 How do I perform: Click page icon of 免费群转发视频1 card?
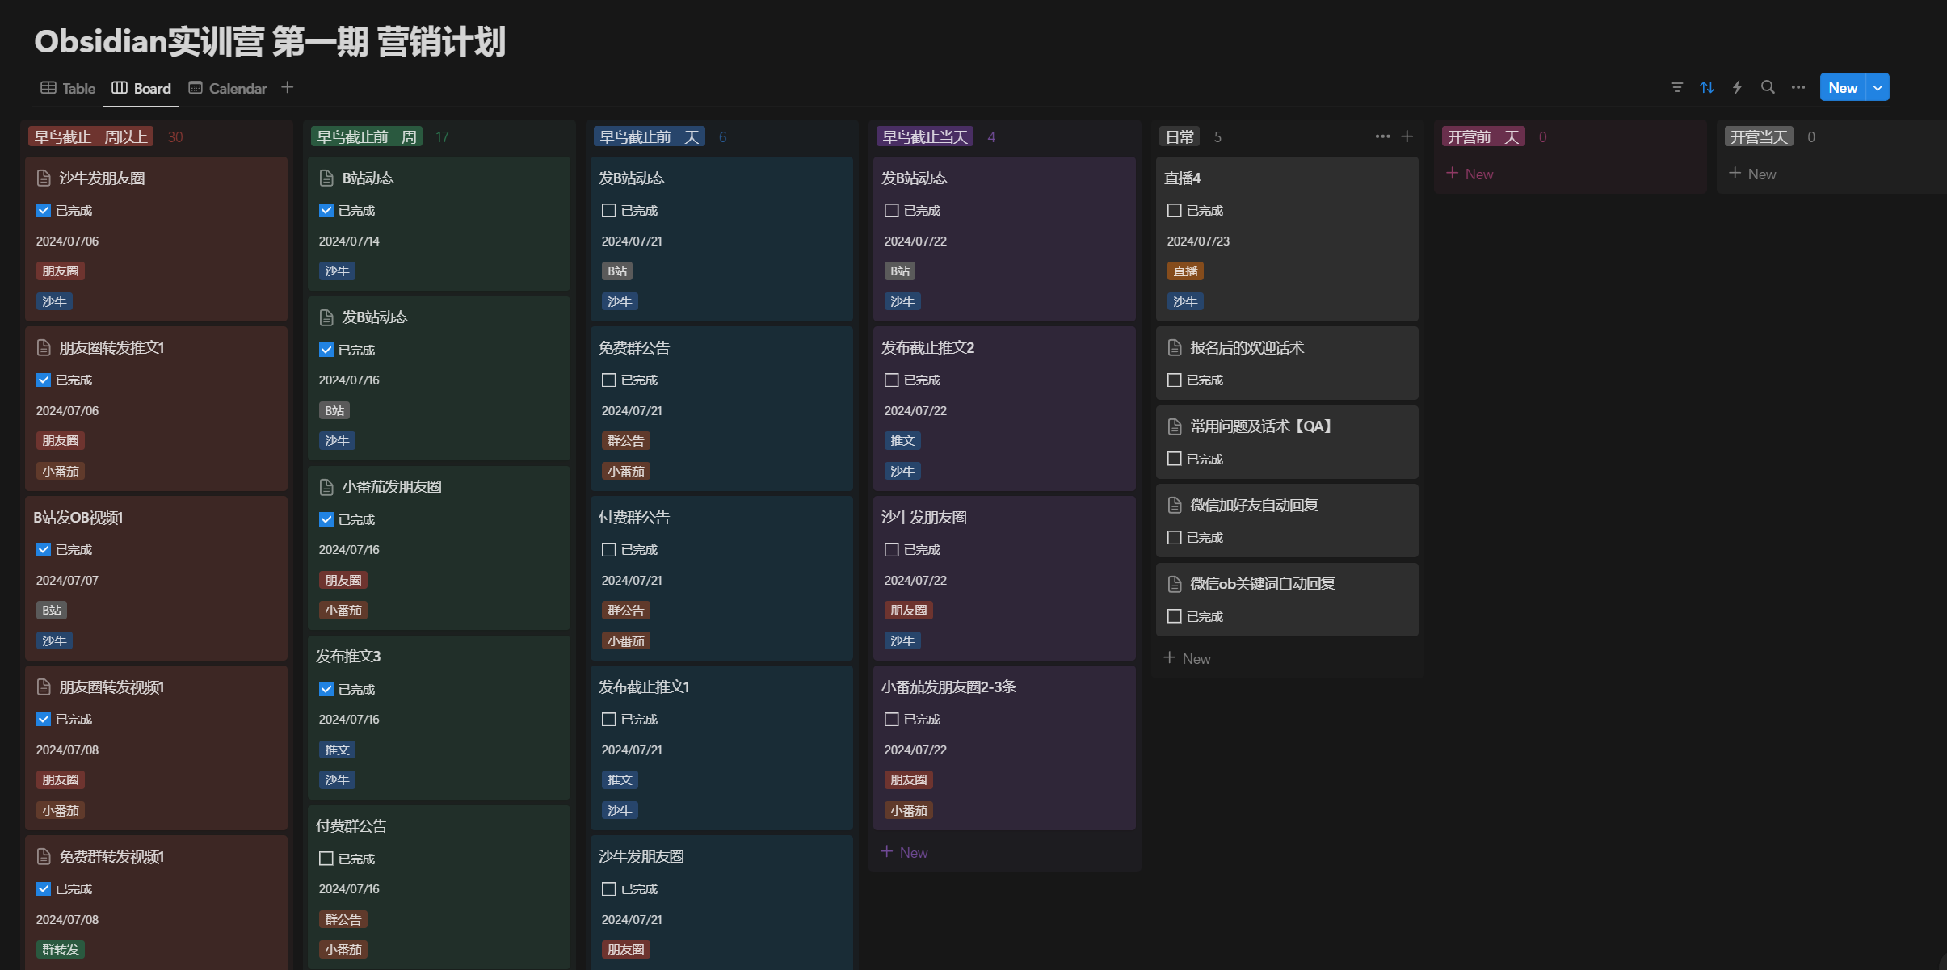pos(44,857)
